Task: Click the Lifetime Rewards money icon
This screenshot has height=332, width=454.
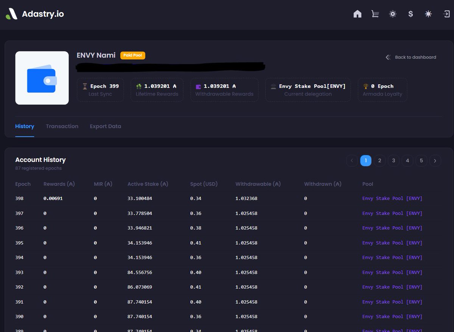Action: 138,86
